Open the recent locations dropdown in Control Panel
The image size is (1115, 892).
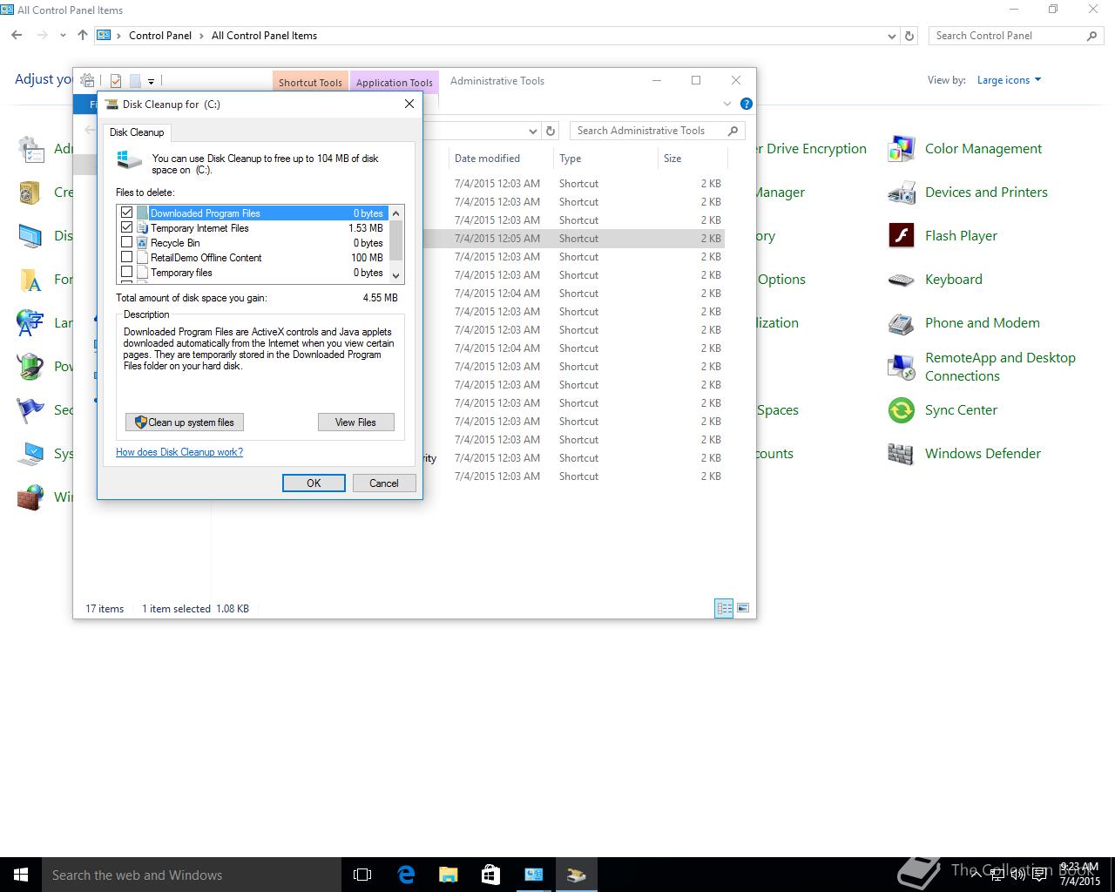click(63, 36)
